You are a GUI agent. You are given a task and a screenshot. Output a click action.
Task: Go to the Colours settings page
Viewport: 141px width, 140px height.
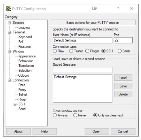point(24,75)
